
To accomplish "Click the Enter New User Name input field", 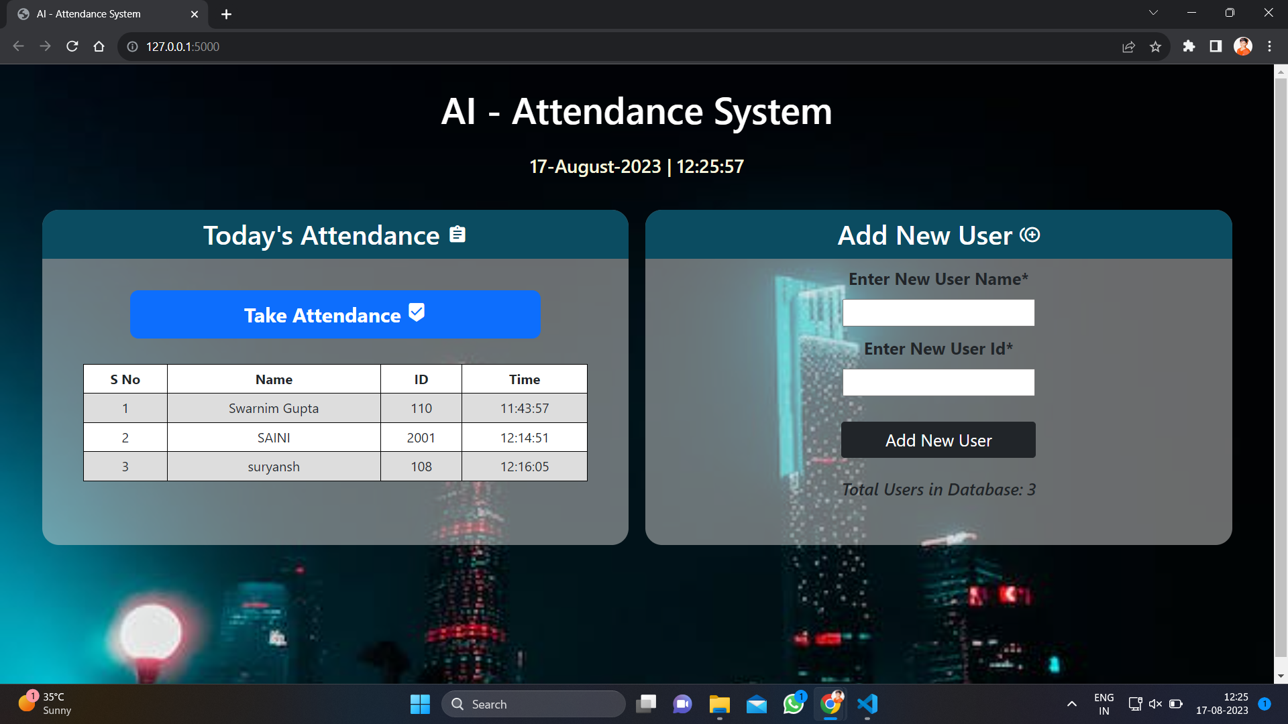I will pyautogui.click(x=938, y=312).
